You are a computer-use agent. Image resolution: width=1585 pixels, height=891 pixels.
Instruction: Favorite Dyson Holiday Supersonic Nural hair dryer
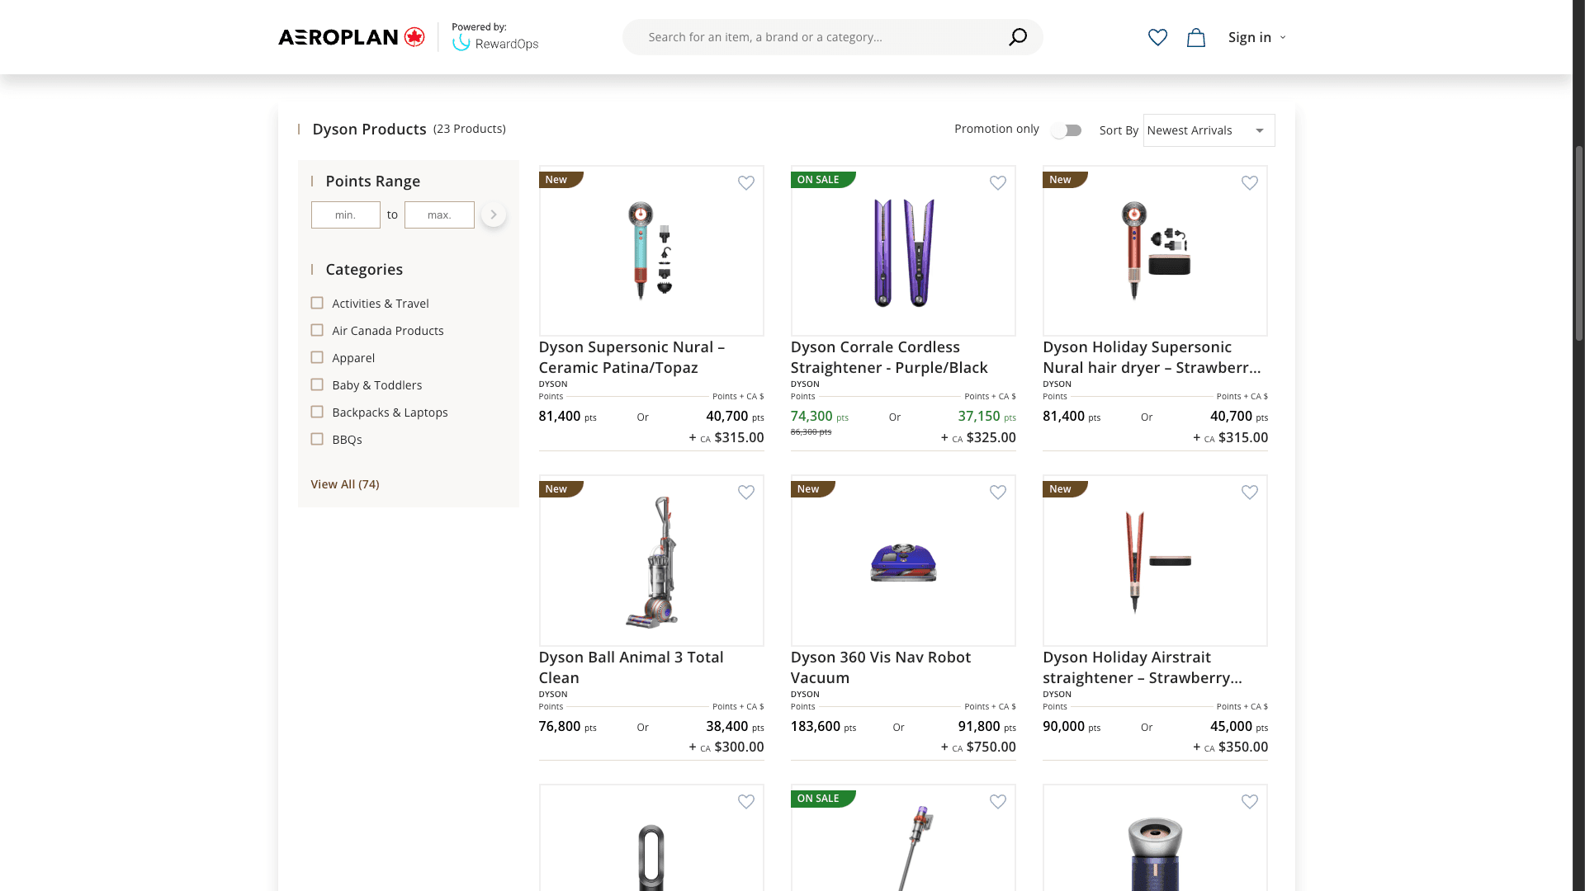[x=1250, y=183]
